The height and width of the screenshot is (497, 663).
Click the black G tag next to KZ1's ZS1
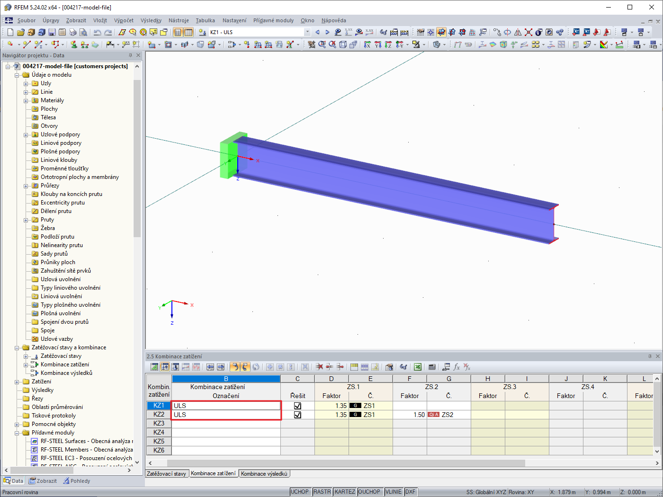[355, 406]
